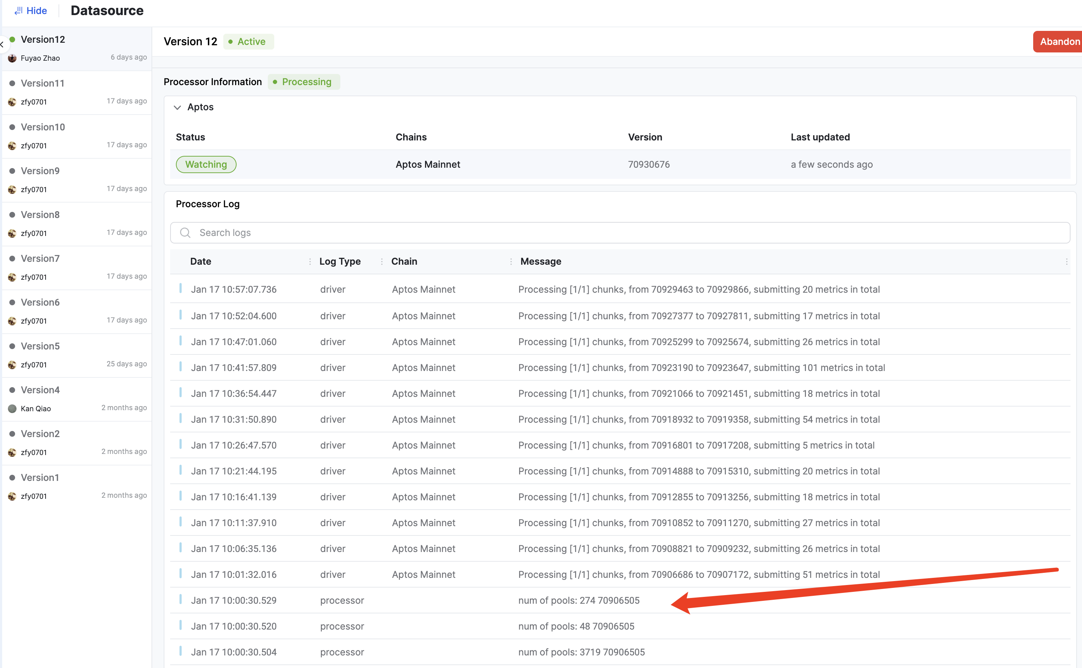Click the left collapse arrow at sidebar edge
The height and width of the screenshot is (668, 1082).
[2, 45]
